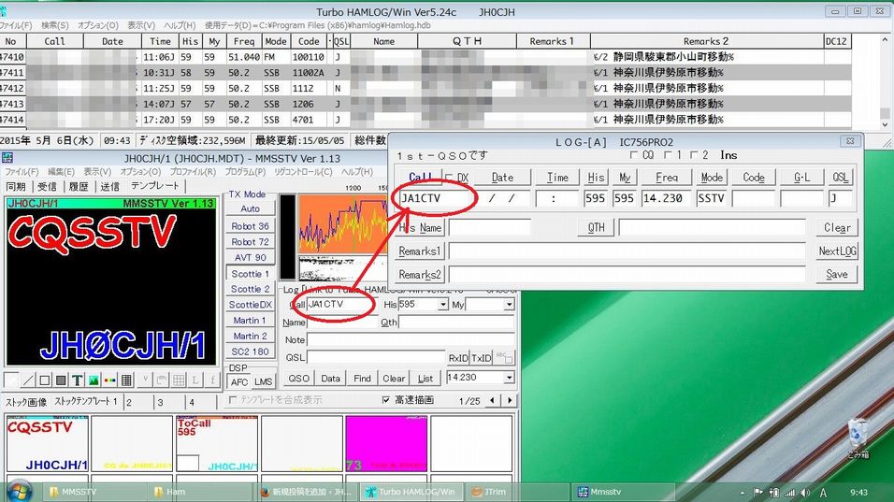The width and height of the screenshot is (894, 502).
Task: Click the REC icon beside TxID
Action: click(x=504, y=357)
